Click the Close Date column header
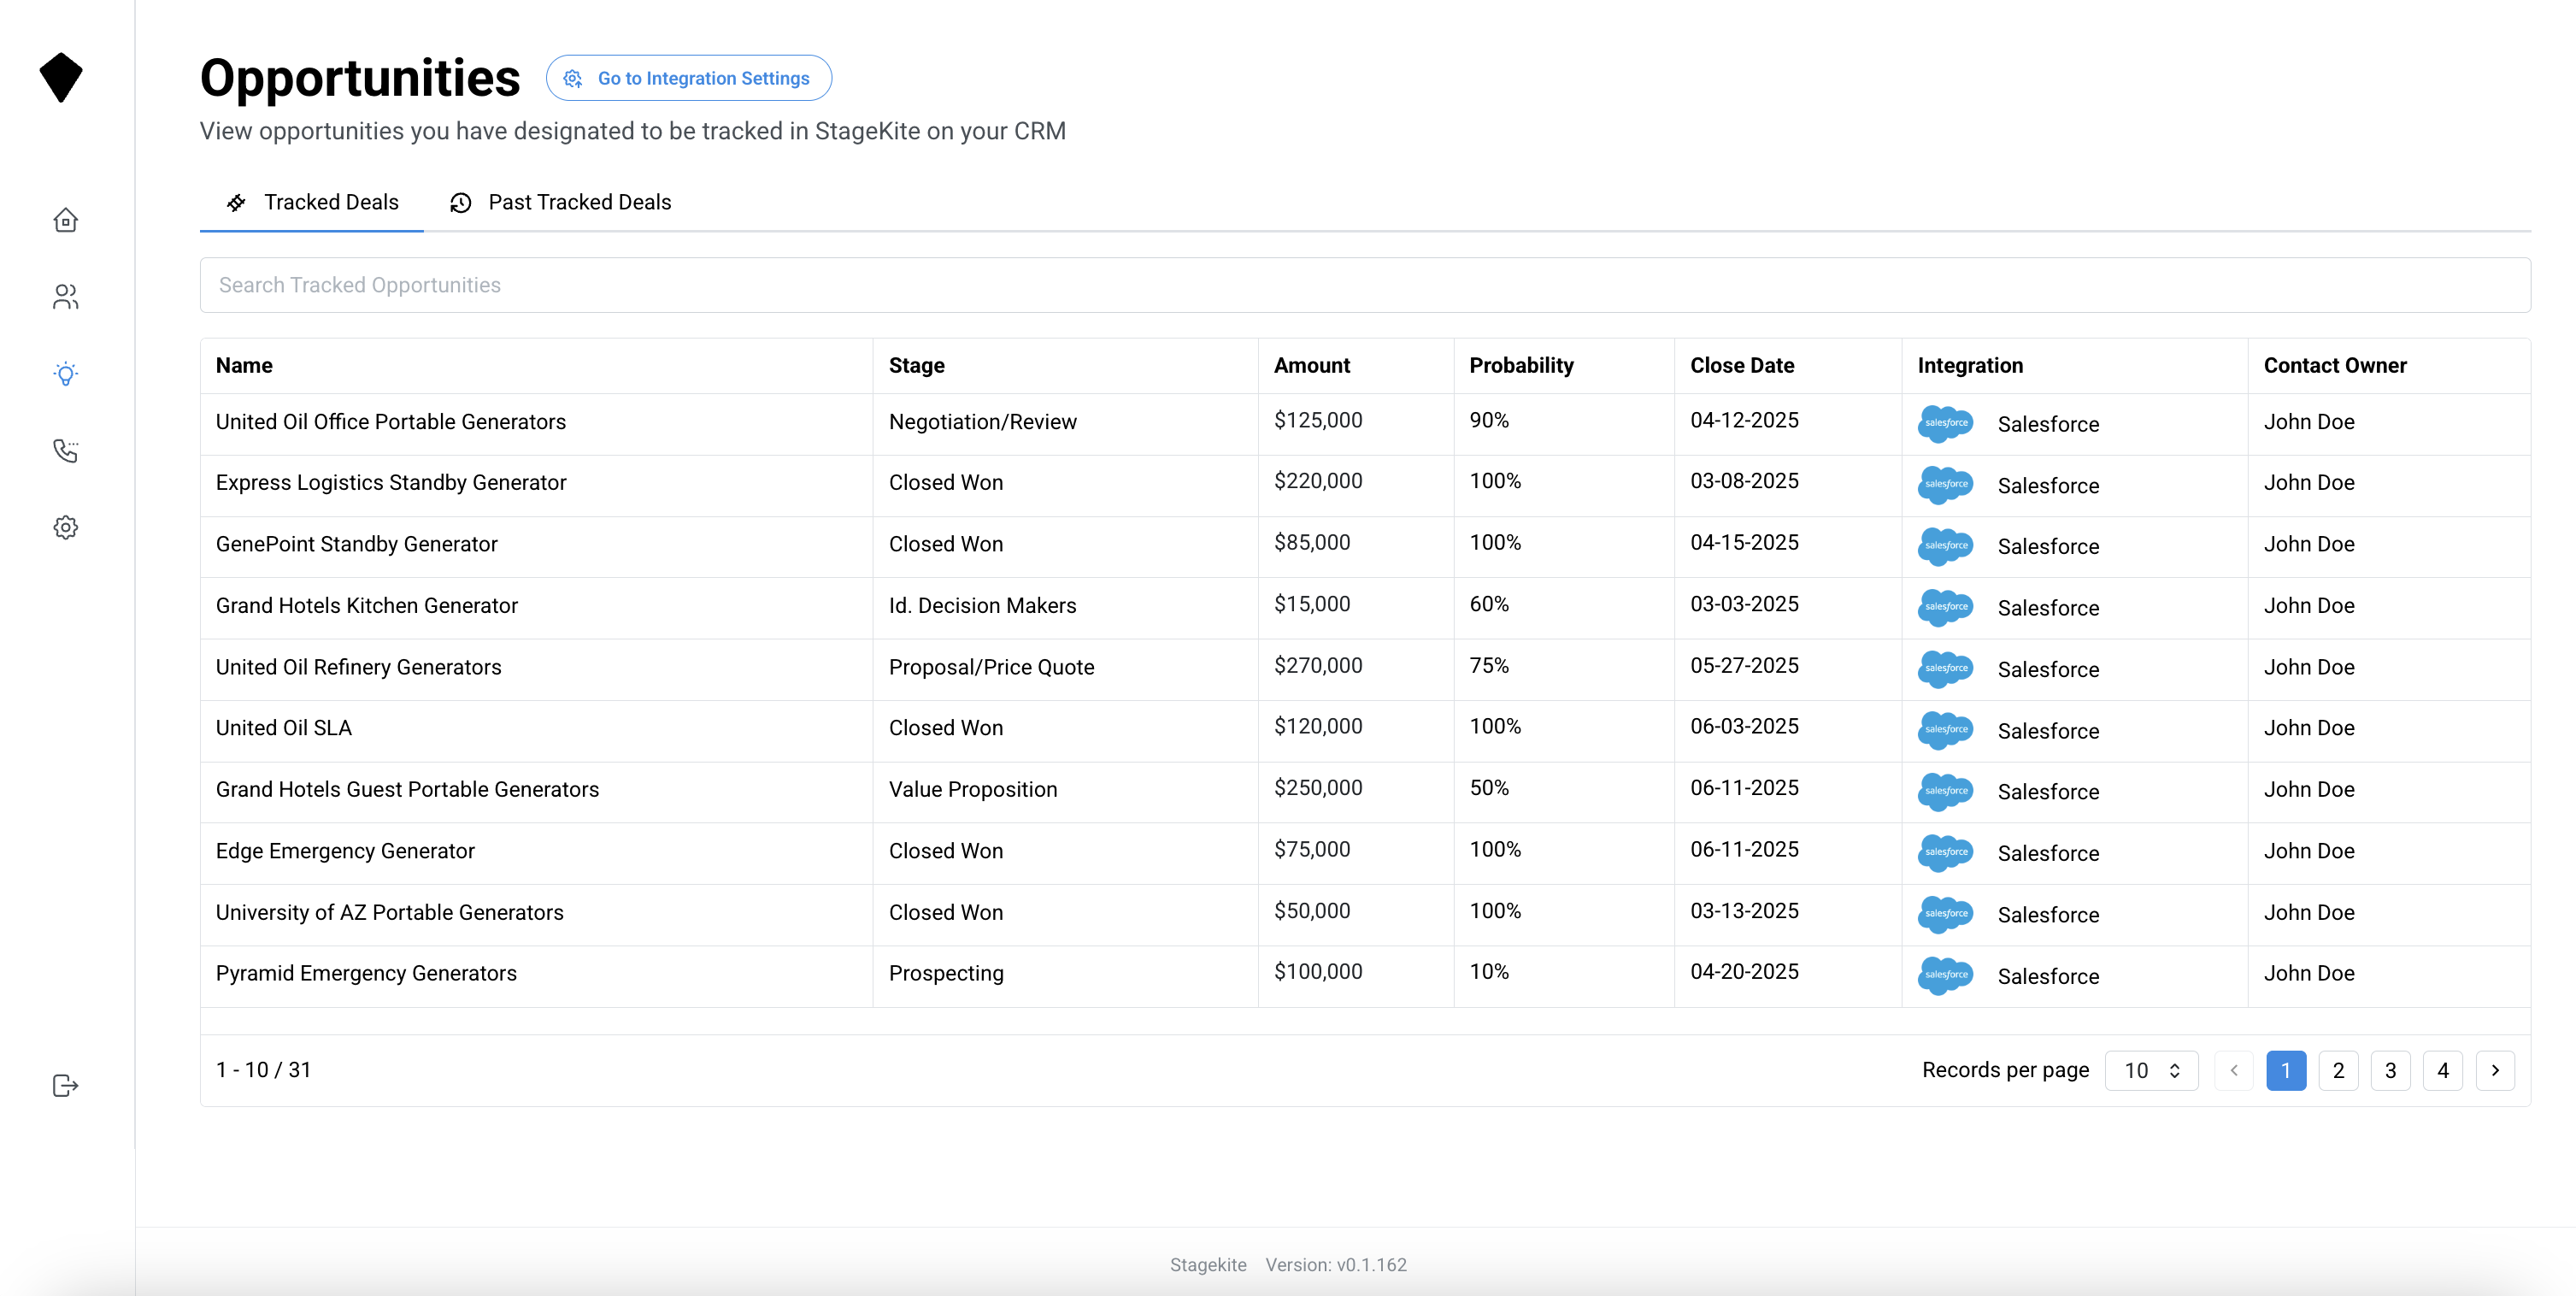The width and height of the screenshot is (2576, 1296). 1741,366
